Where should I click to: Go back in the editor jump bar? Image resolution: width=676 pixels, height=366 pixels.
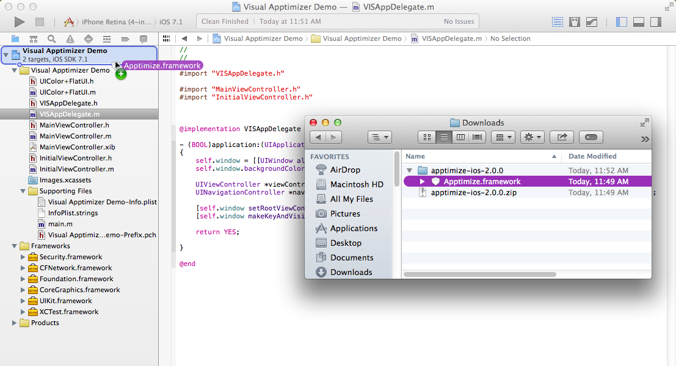(x=184, y=38)
